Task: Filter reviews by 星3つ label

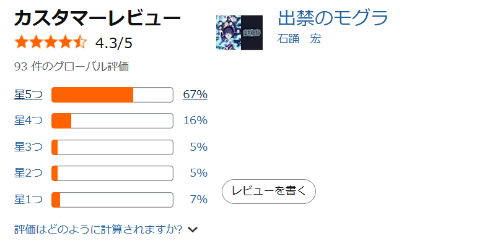Action: [28, 147]
